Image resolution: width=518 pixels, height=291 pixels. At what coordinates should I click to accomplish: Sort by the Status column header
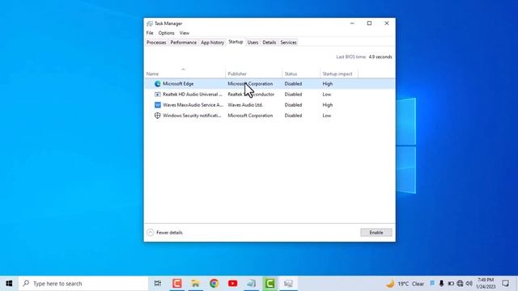301,74
